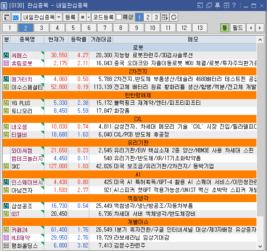Click the 신 badge icon beside 삼성공조

[6, 206]
